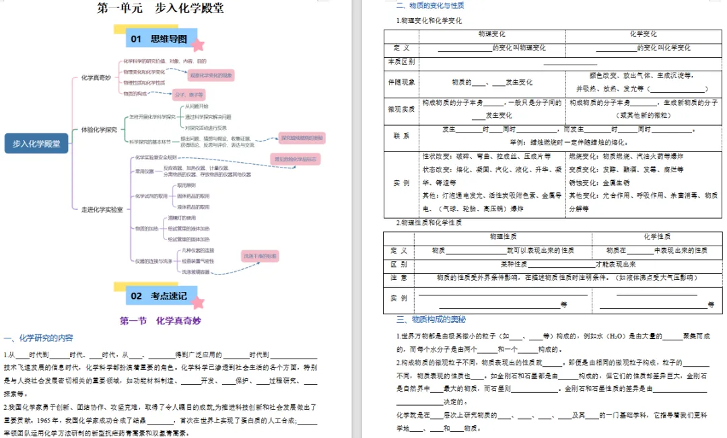Click the '化学性质' table column header
This screenshot has width=727, height=438.
[x=657, y=237]
